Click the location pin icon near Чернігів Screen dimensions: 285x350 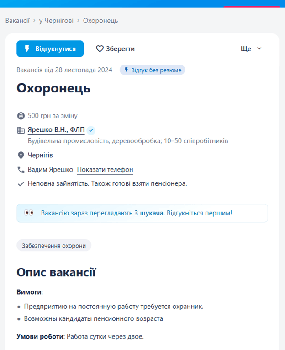[x=21, y=156]
